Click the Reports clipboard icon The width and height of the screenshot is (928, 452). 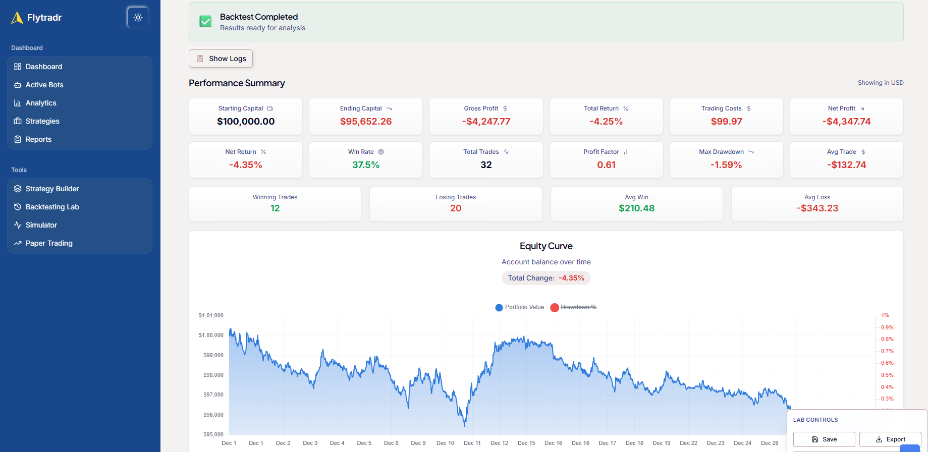pos(18,139)
